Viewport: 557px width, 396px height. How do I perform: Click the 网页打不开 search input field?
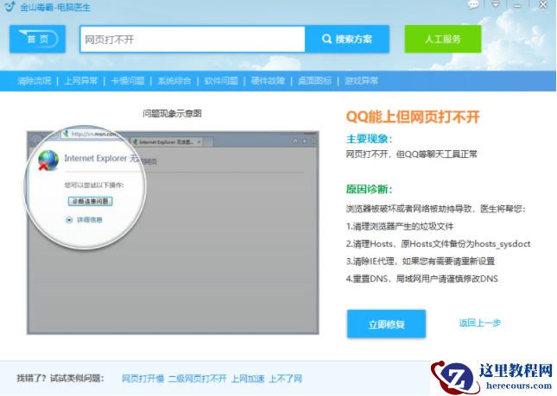pos(193,39)
